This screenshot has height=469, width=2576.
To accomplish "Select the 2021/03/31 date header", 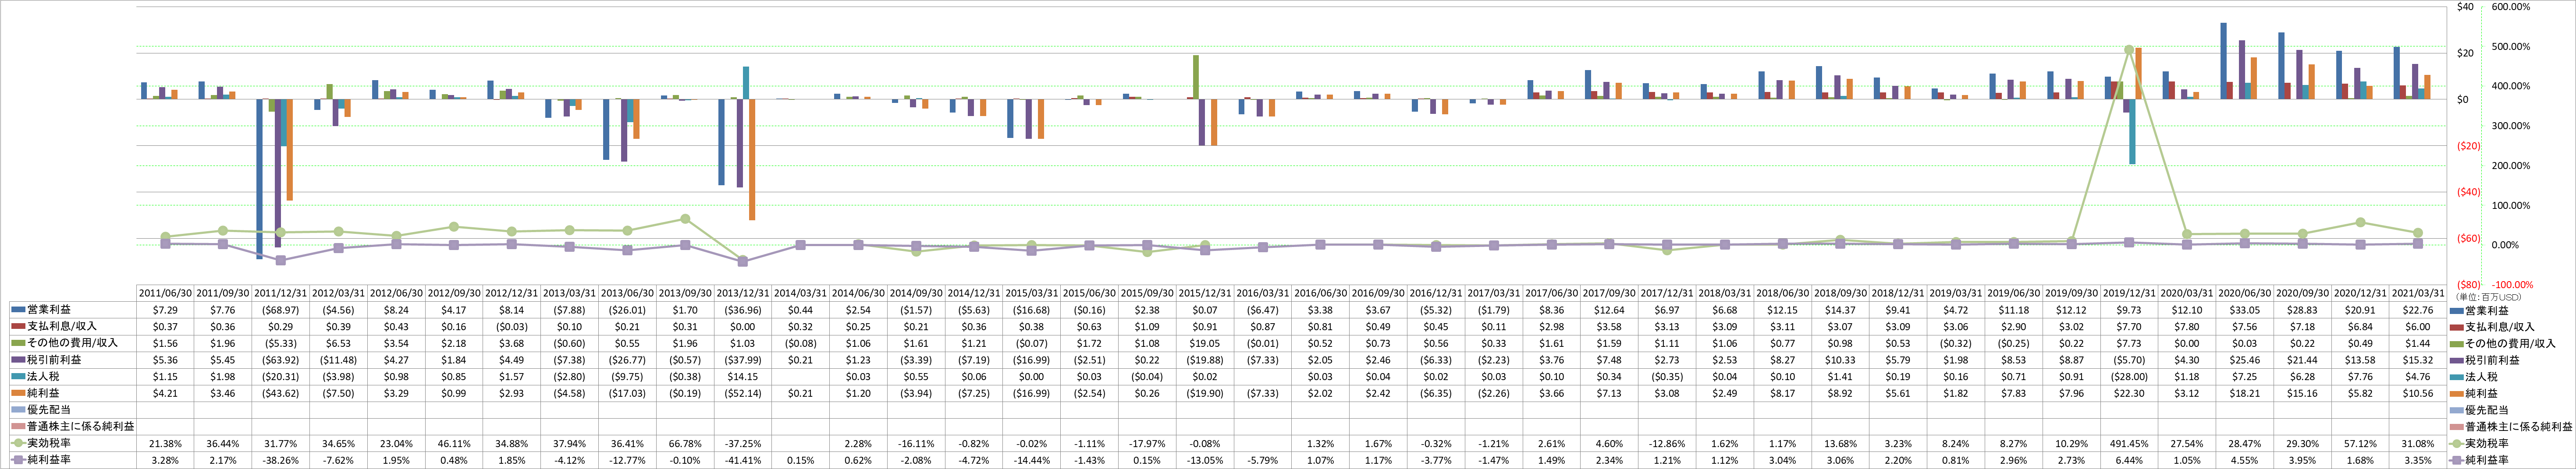I will [2418, 294].
